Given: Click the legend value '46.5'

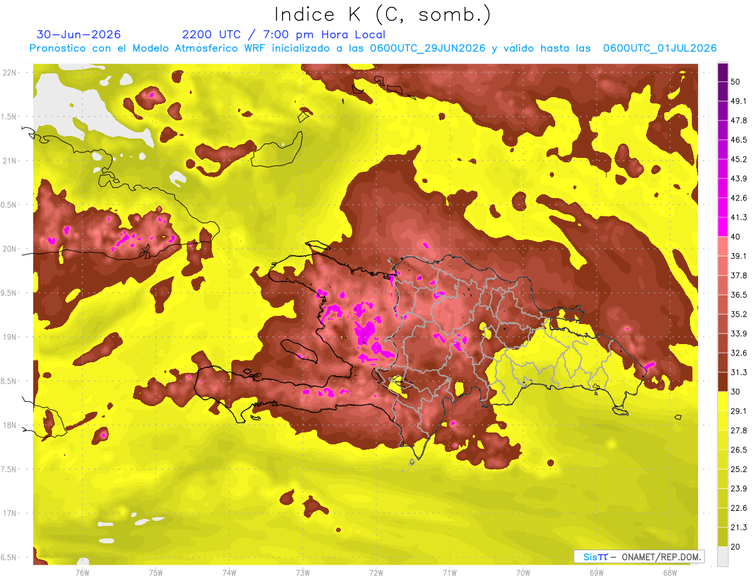Looking at the screenshot, I should pyautogui.click(x=738, y=140).
